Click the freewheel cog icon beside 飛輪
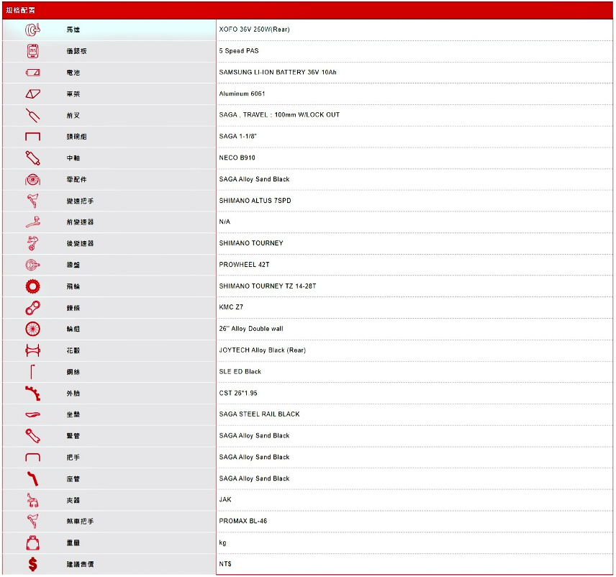This screenshot has height=577, width=616. [x=32, y=286]
